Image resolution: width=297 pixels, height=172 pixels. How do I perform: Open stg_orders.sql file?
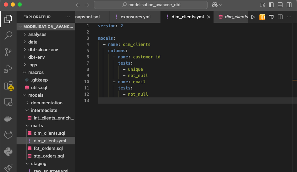[46, 156]
